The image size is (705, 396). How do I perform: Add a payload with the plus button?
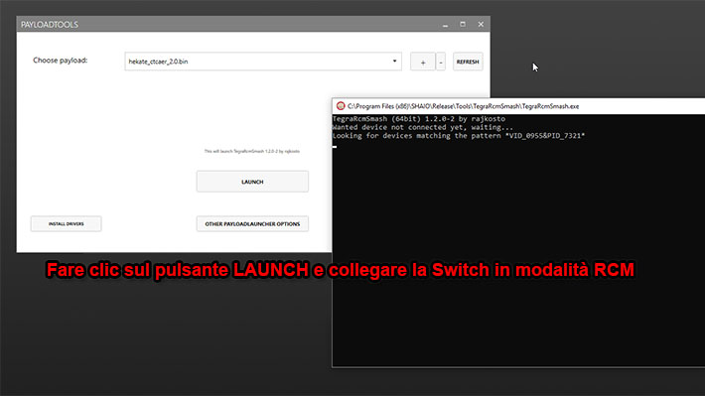point(423,62)
